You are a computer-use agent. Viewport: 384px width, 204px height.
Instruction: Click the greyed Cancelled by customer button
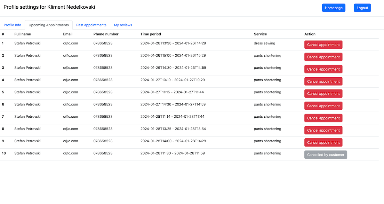tap(325, 155)
